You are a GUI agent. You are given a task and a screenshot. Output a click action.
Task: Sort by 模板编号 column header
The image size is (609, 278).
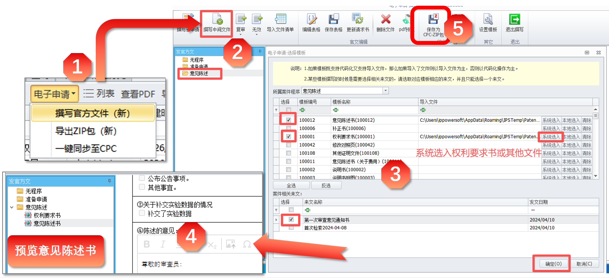pos(314,102)
